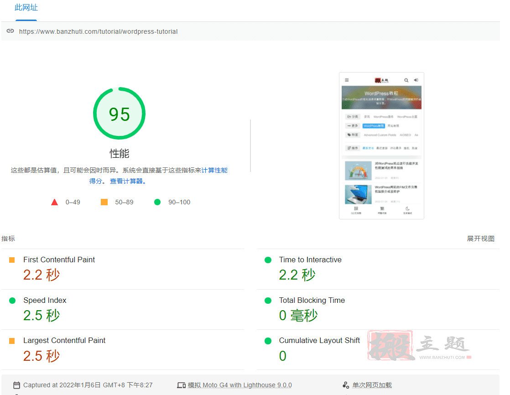Select the 此网址 tab
This screenshot has width=510, height=395.
pyautogui.click(x=26, y=8)
